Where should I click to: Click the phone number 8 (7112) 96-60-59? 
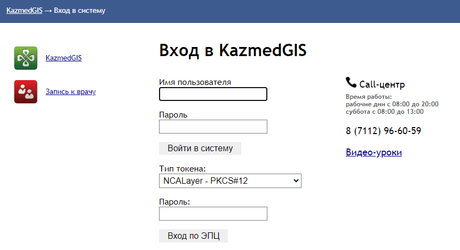point(383,131)
